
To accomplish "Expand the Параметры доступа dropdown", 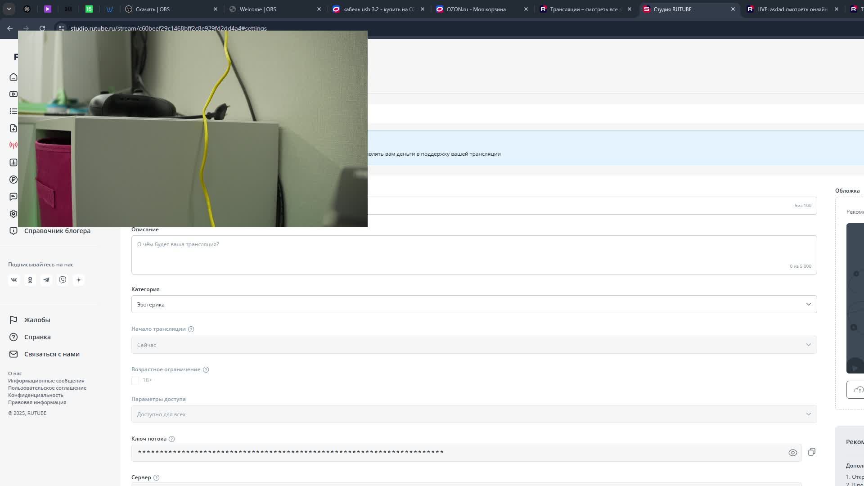I will [474, 414].
